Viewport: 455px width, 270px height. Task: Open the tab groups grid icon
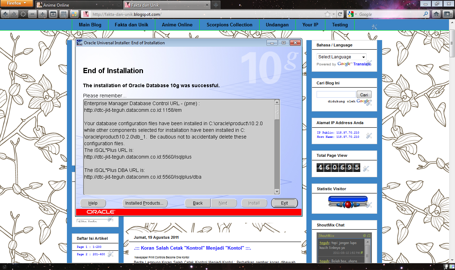[x=64, y=14]
